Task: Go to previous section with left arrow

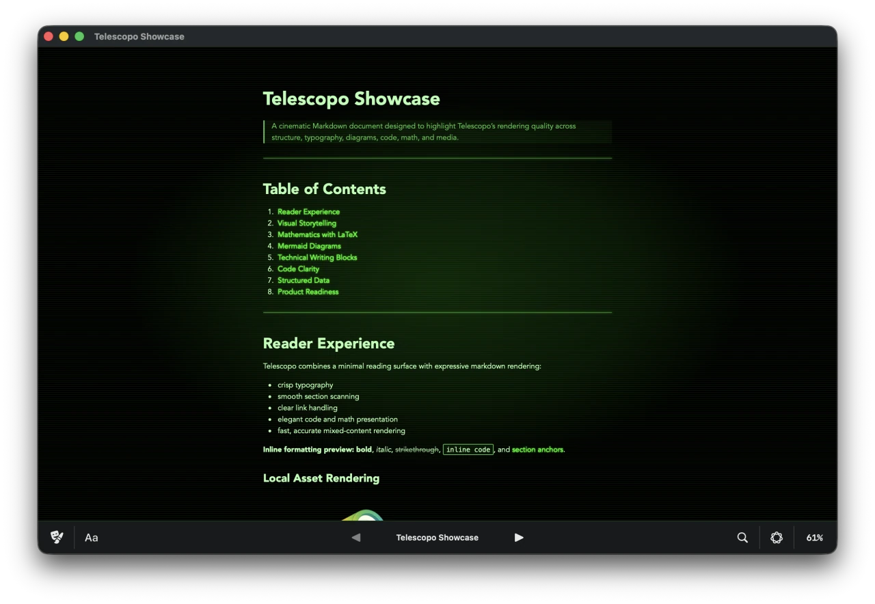Action: [355, 538]
